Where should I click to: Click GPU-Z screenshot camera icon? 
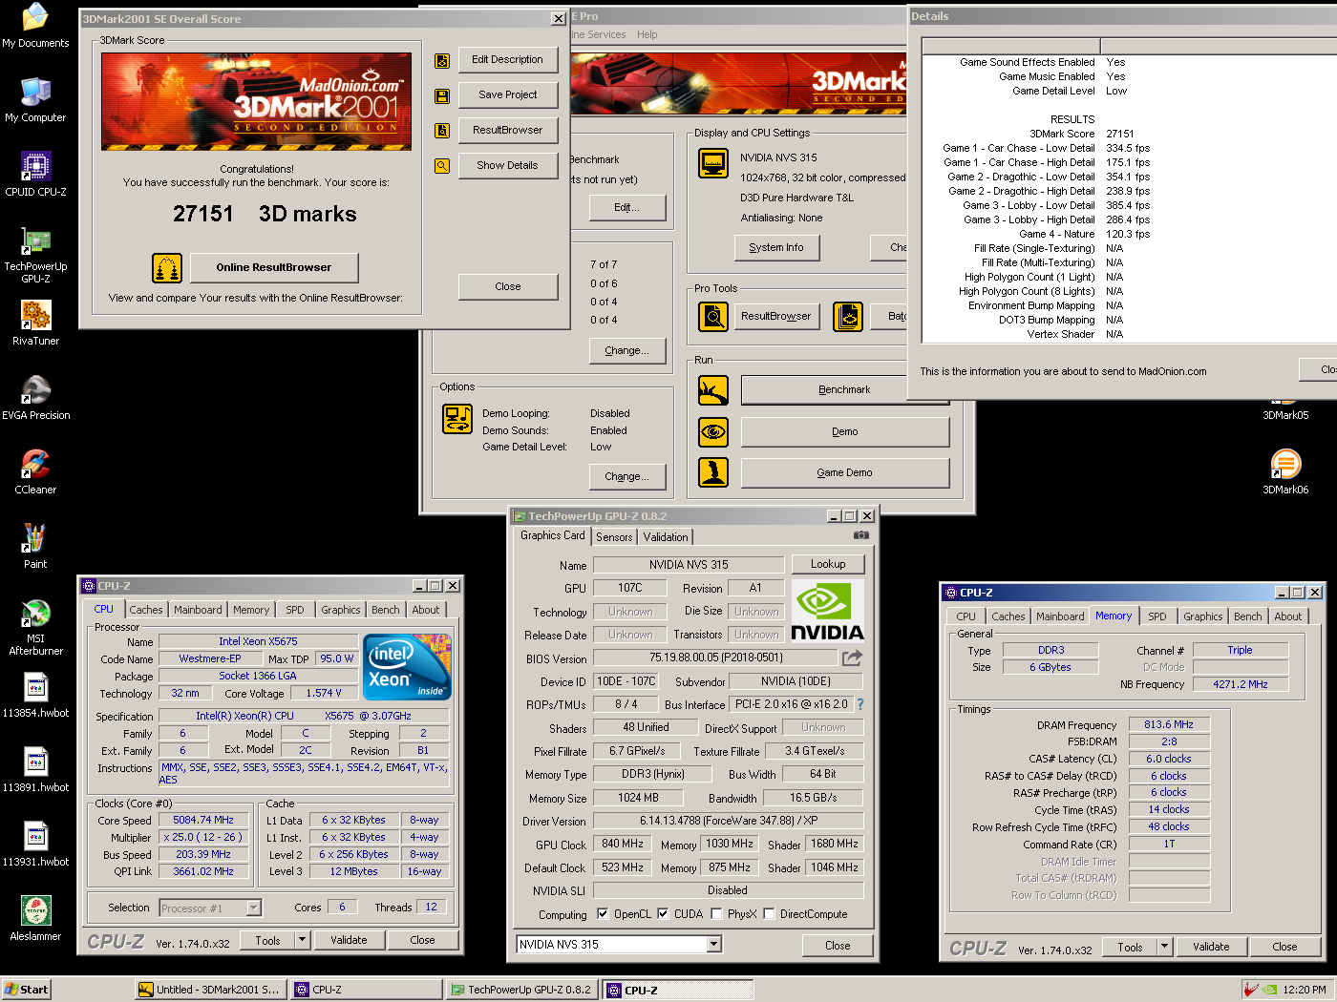[x=860, y=535]
